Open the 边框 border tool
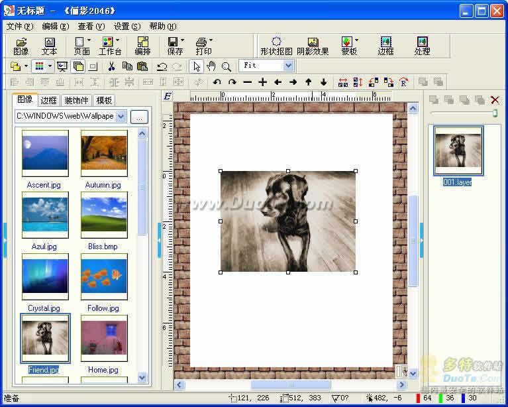This screenshot has width=508, height=407. 385,46
